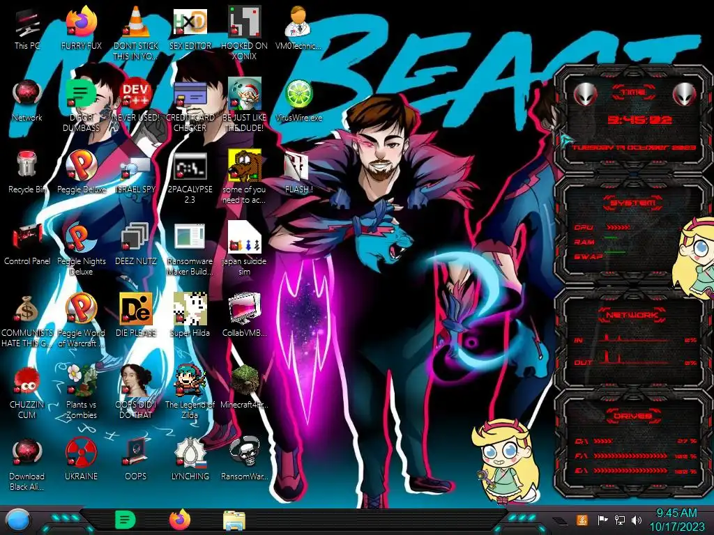Click the DRIVES header on the gadget
Screen dimensions: 714x535
pyautogui.click(x=632, y=416)
